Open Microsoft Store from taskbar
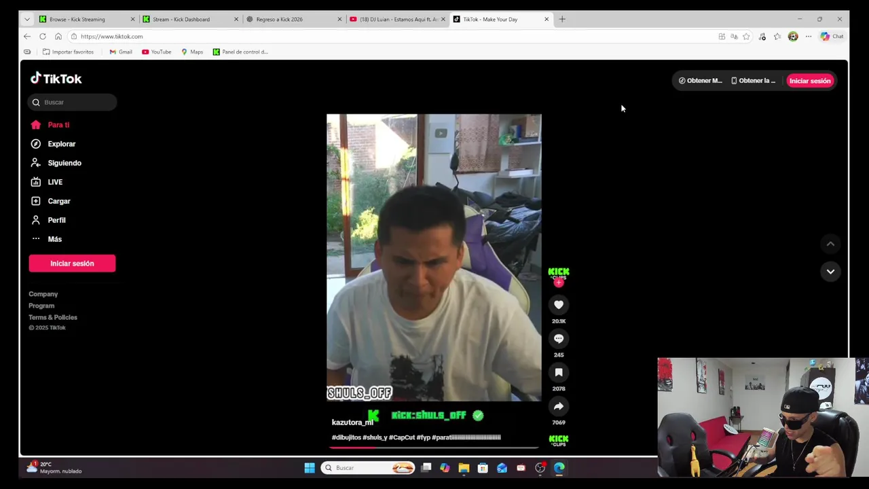 (483, 467)
